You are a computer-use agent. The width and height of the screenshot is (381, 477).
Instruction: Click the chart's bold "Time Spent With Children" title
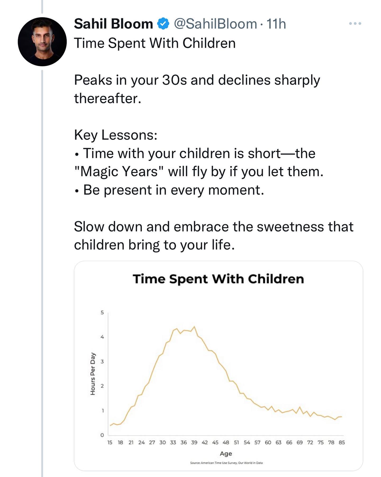(218, 279)
